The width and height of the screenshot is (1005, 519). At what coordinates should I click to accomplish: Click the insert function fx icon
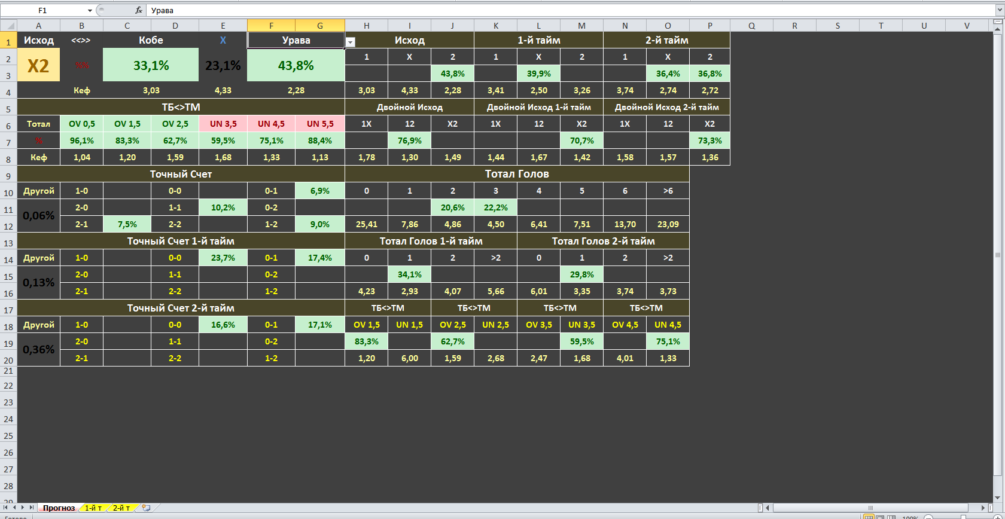click(139, 10)
